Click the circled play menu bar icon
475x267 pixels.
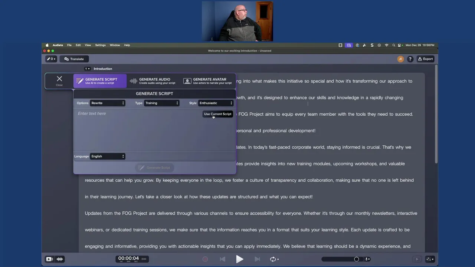click(379, 45)
